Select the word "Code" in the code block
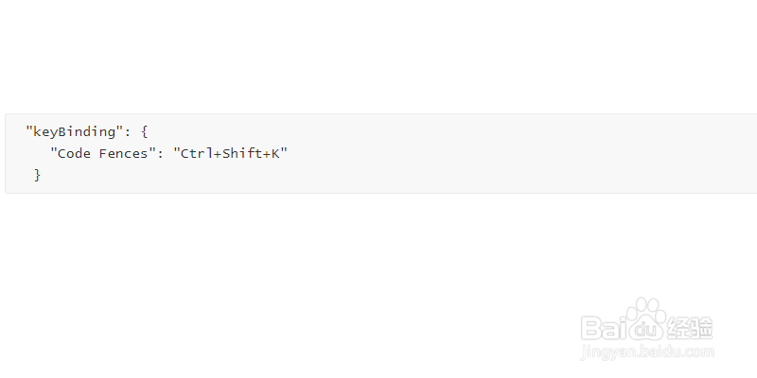 coord(74,154)
